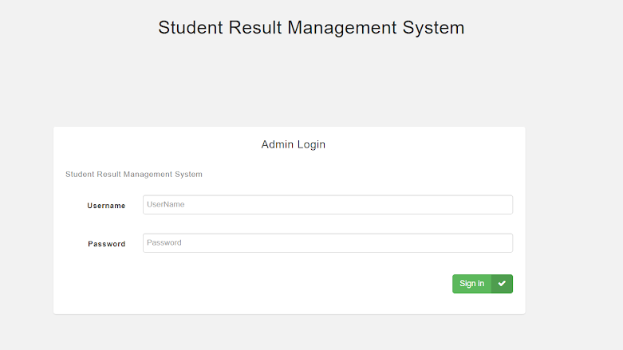This screenshot has height=350, width=623.
Task: Click the "UserName" placeholder text
Action: (x=166, y=205)
